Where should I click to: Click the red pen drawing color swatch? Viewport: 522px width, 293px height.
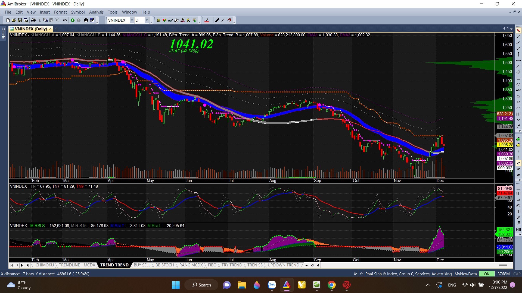coord(207,20)
